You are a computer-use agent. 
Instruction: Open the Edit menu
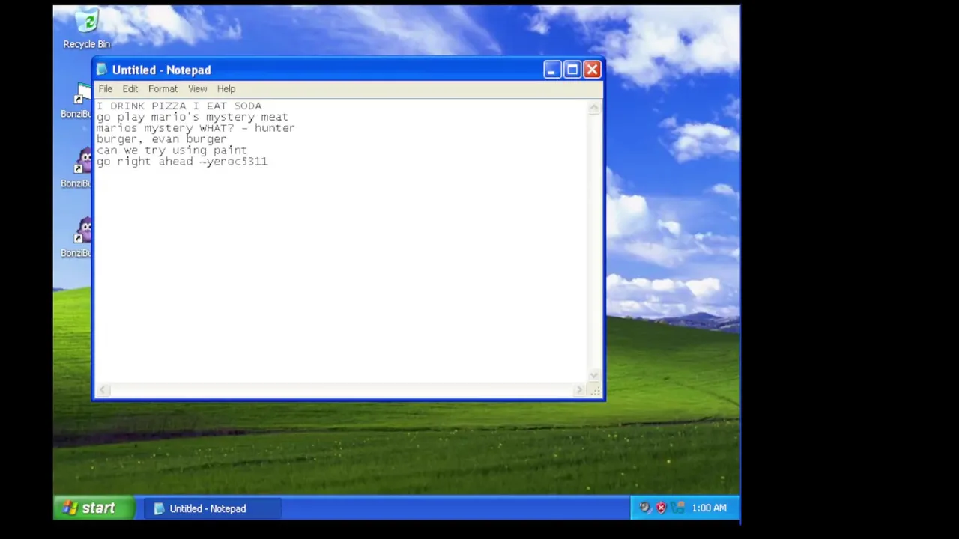click(130, 88)
